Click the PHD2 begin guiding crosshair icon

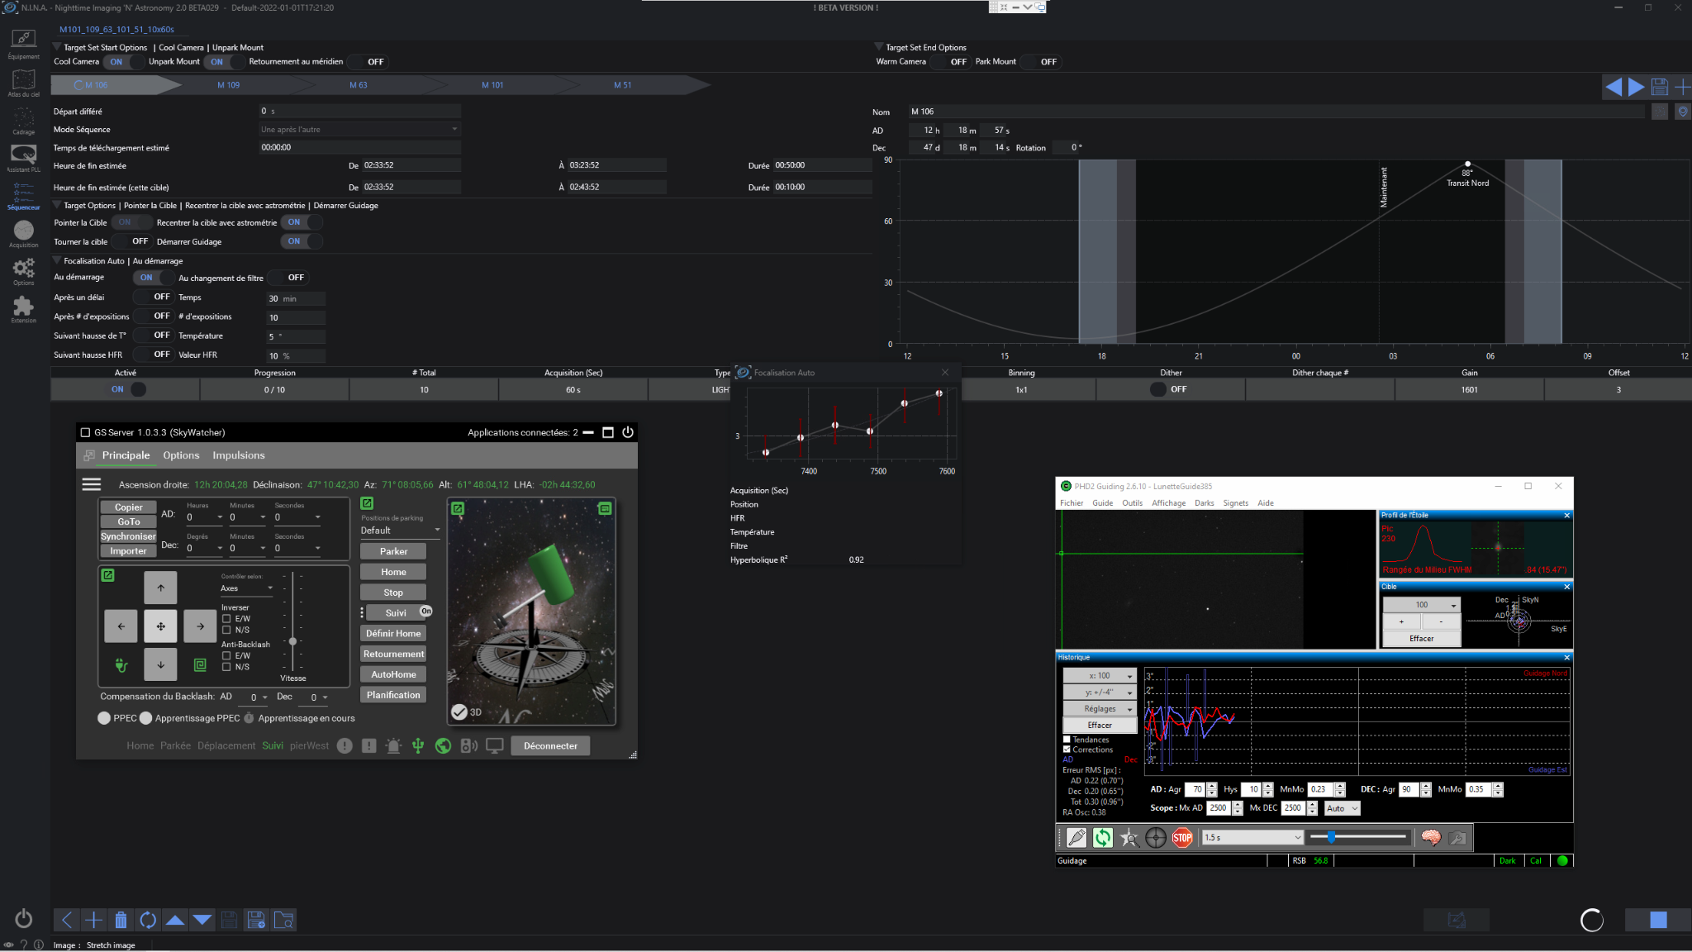pyautogui.click(x=1156, y=838)
